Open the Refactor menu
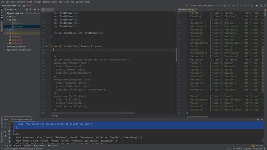 pyautogui.click(x=46, y=2)
